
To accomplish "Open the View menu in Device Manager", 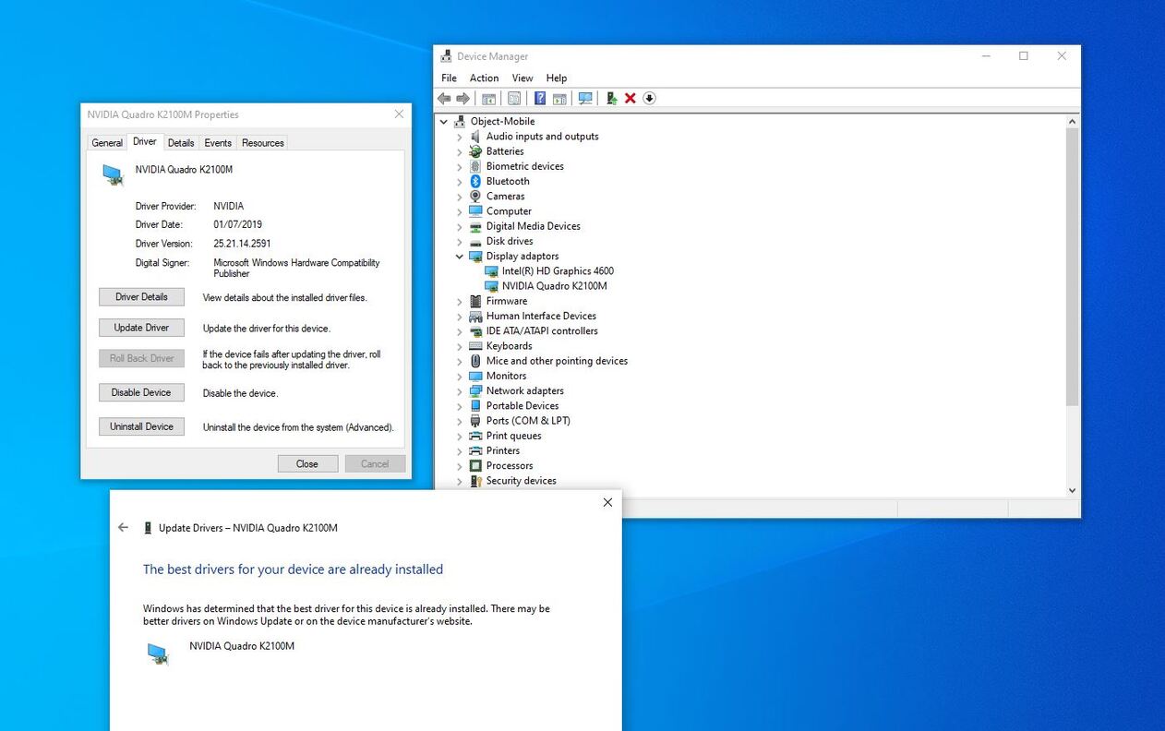I will pyautogui.click(x=522, y=78).
